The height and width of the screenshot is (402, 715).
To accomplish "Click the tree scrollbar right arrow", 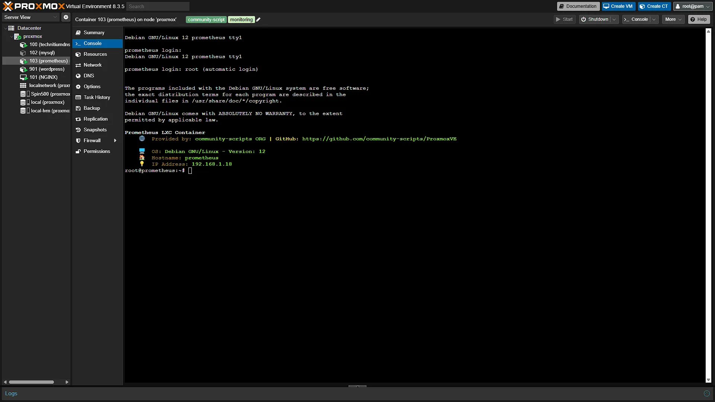I will [x=67, y=382].
